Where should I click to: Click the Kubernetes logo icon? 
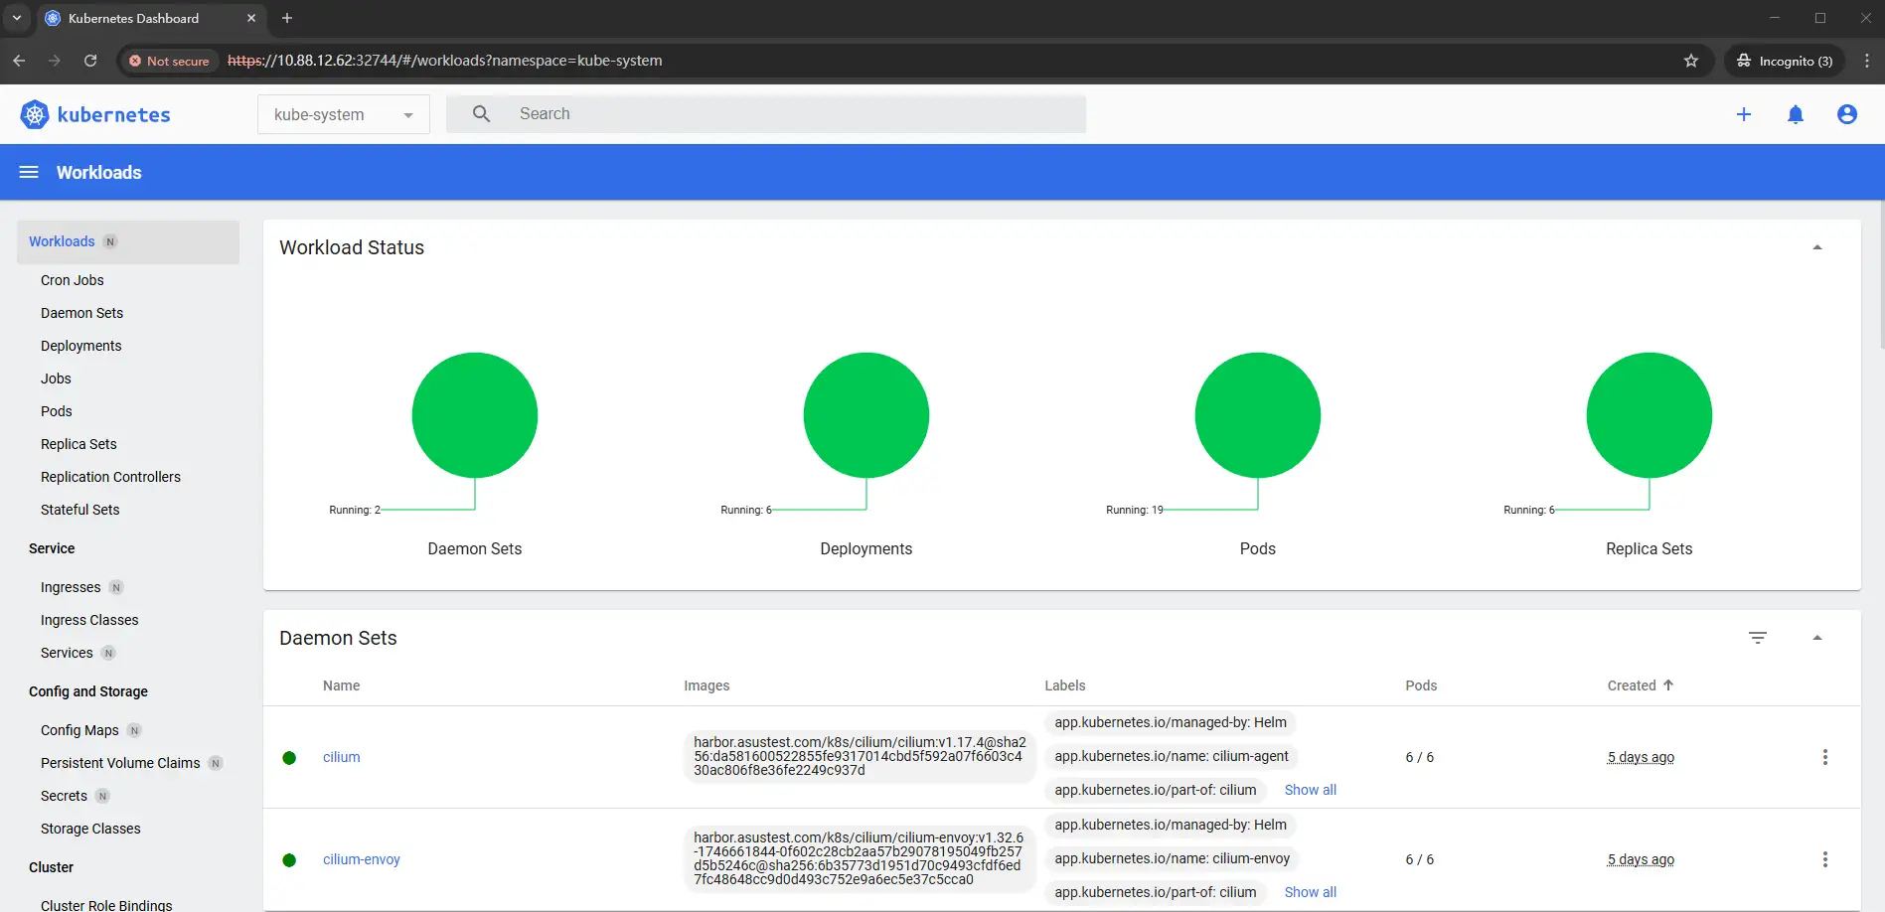click(x=35, y=114)
